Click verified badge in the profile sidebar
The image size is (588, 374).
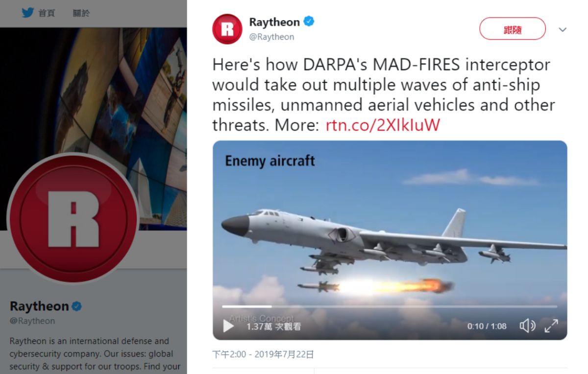(77, 306)
